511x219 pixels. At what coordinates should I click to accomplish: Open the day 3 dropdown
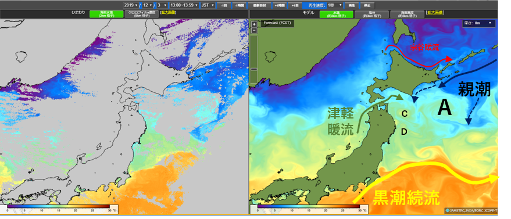coord(163,5)
